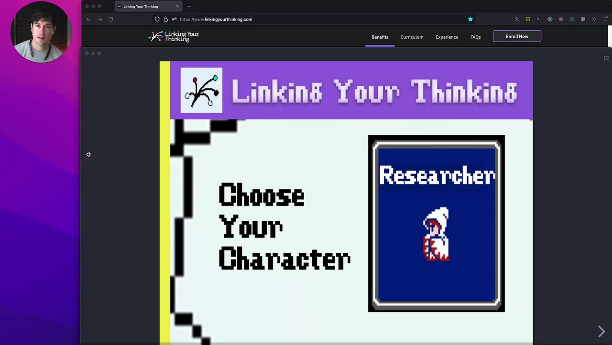Image resolution: width=612 pixels, height=345 pixels.
Task: Click the yellow R extension icon
Action: pyautogui.click(x=528, y=19)
